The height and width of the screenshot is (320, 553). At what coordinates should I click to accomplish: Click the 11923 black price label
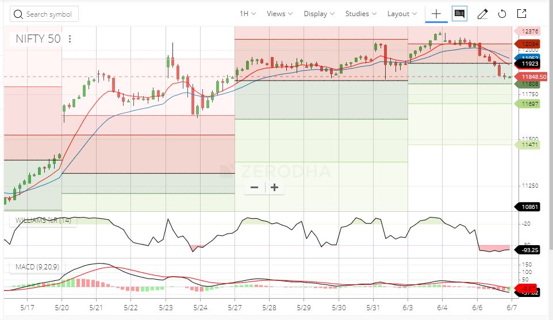coord(528,63)
